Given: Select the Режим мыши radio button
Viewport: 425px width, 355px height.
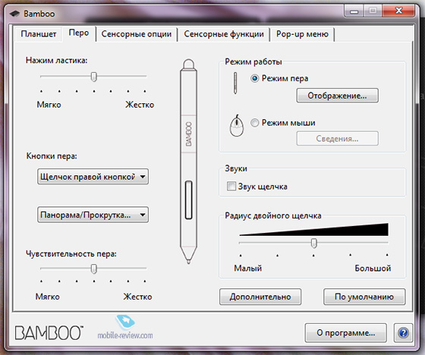Looking at the screenshot, I should (254, 123).
